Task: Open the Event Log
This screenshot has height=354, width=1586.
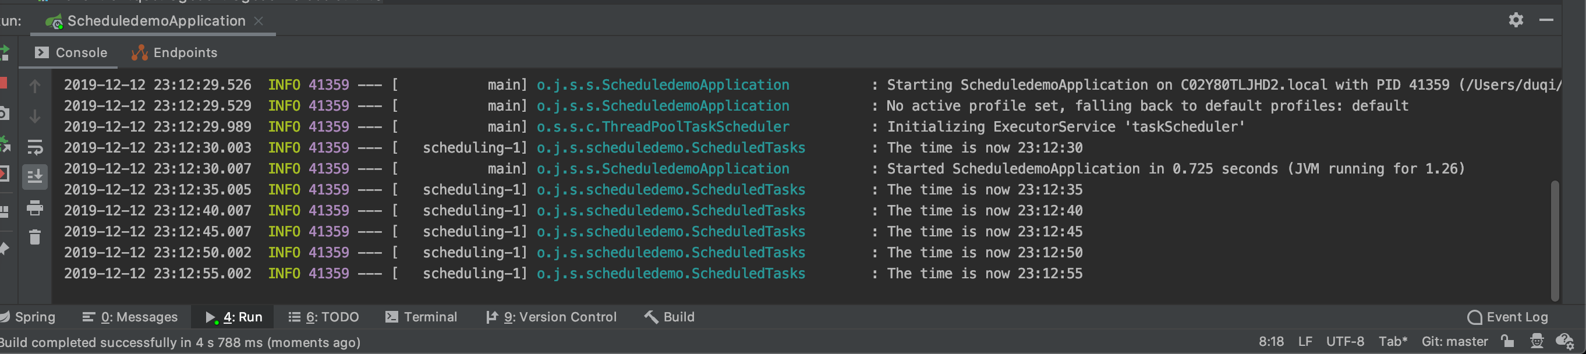Action: pyautogui.click(x=1508, y=317)
